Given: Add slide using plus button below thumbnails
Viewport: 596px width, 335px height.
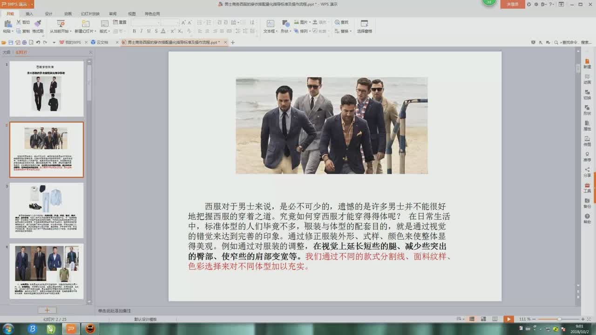Looking at the screenshot, I should coord(47,310).
